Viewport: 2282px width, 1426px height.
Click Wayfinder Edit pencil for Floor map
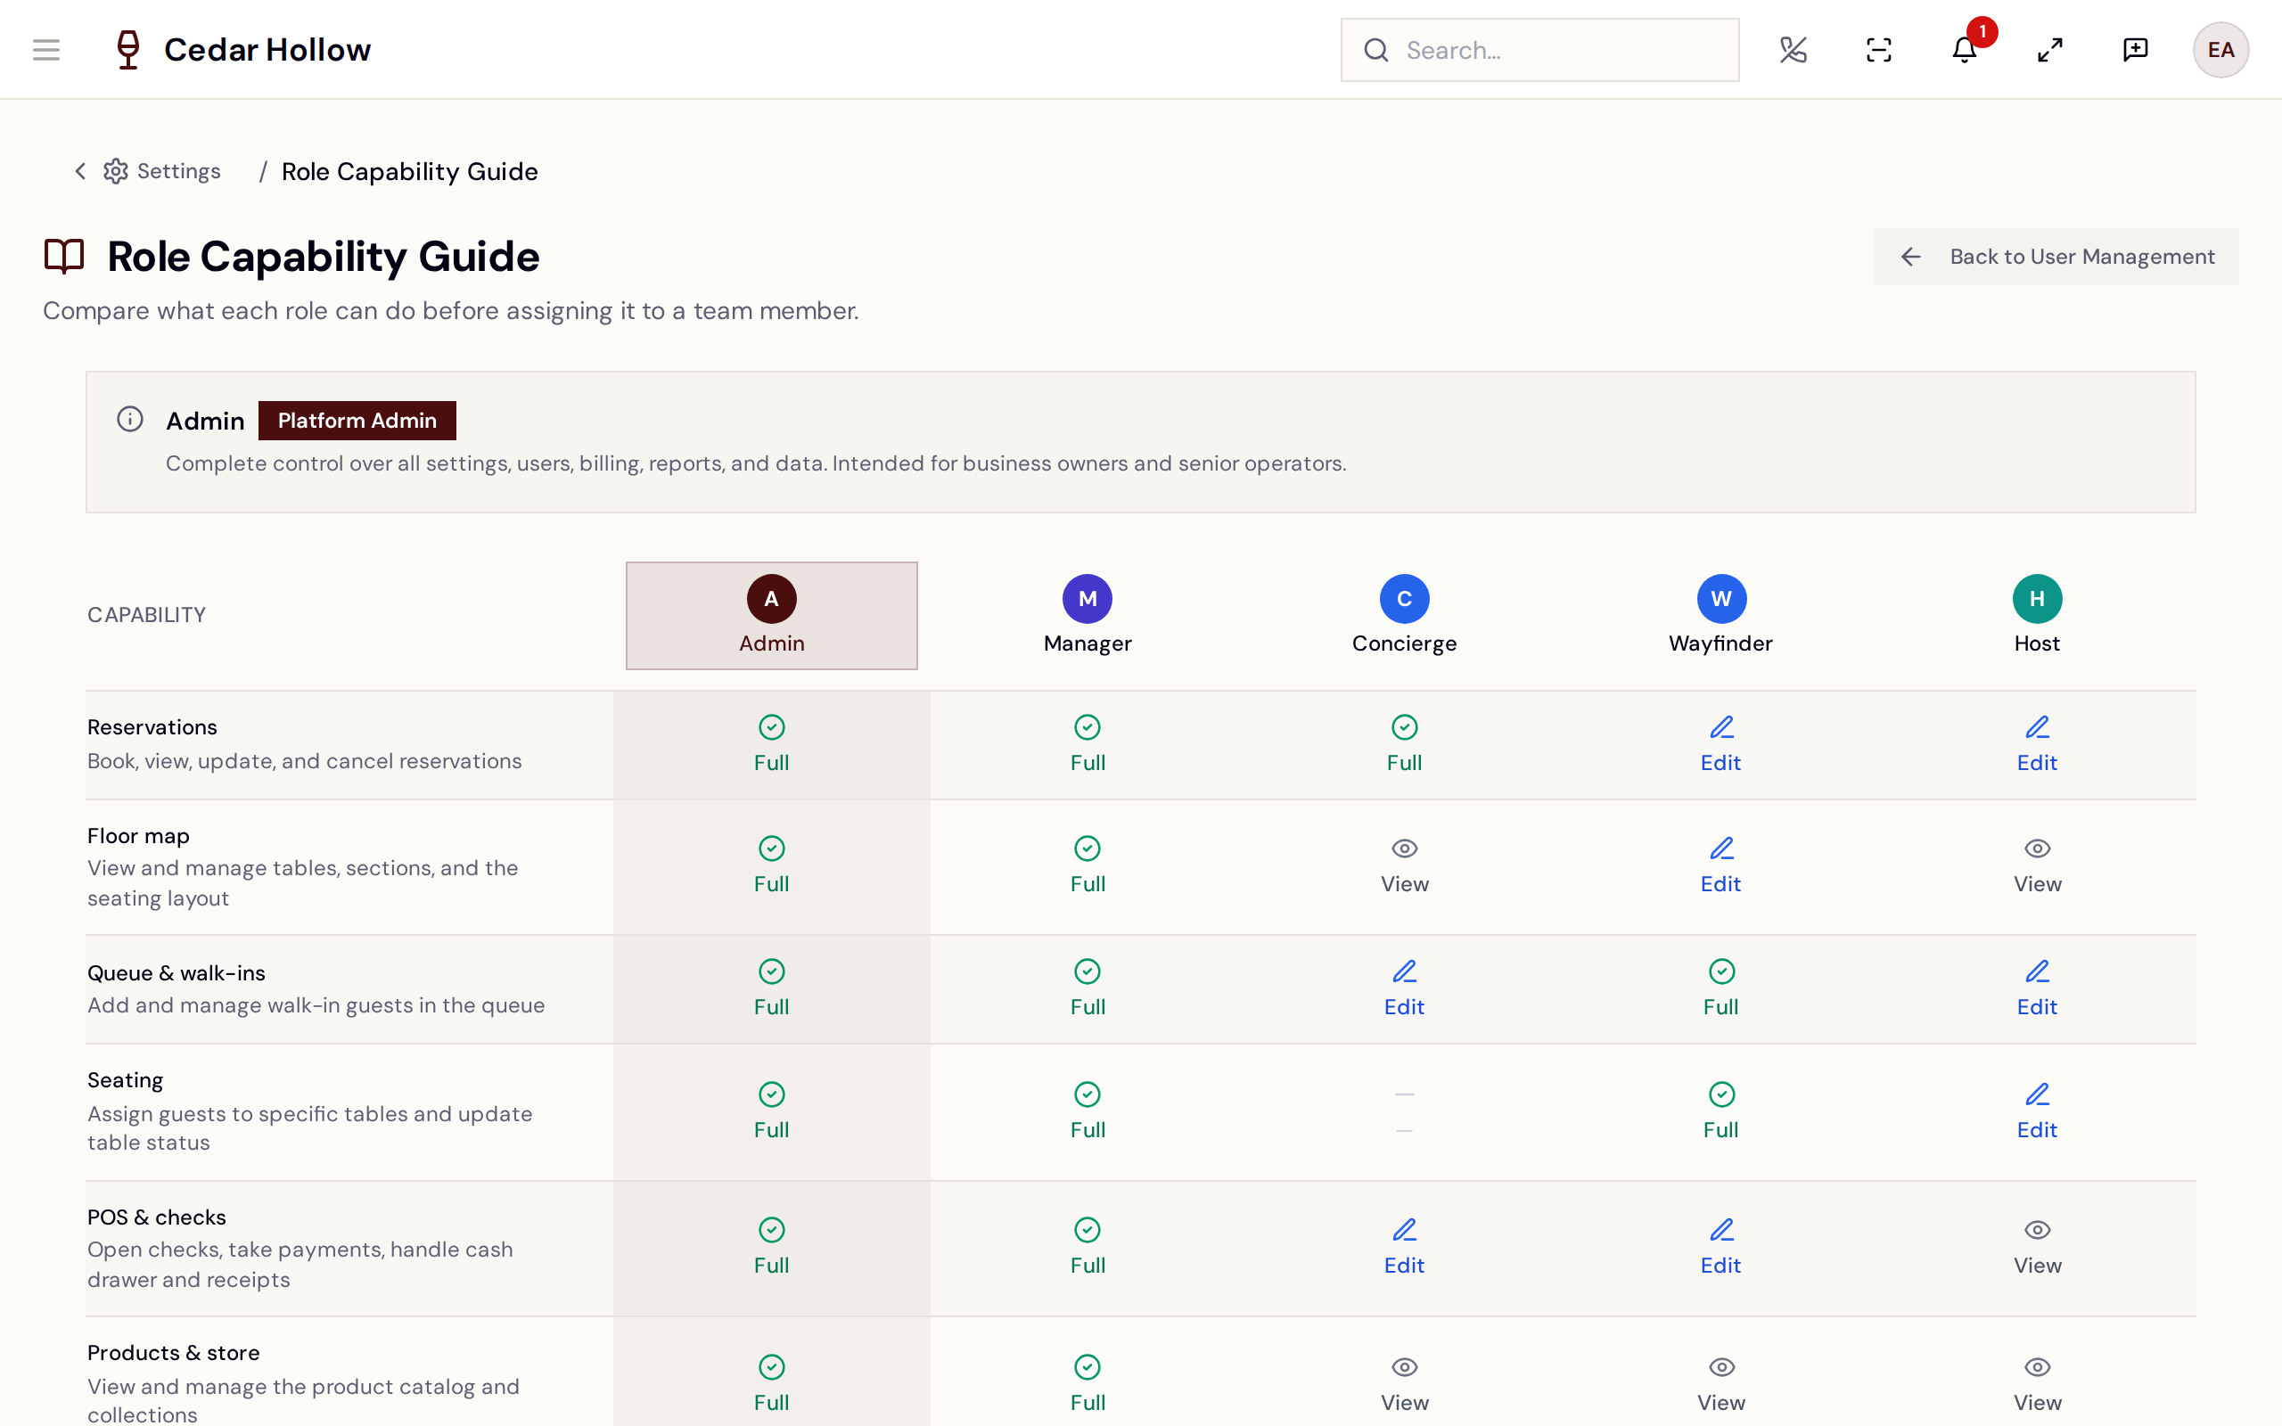(x=1721, y=848)
